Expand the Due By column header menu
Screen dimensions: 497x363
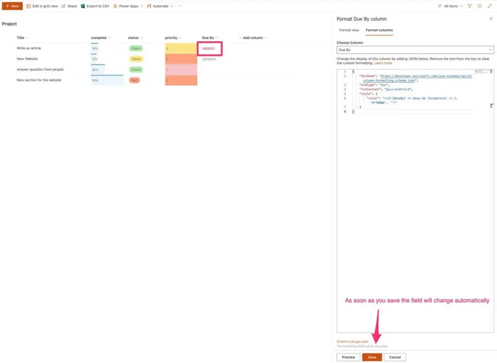click(217, 38)
